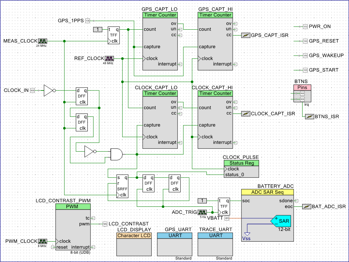Select the AND gate symbol
349x262 pixels.
[116, 154]
